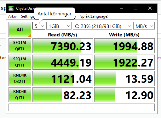Click the write result 13.59
The image size is (161, 118).
[x=124, y=78]
